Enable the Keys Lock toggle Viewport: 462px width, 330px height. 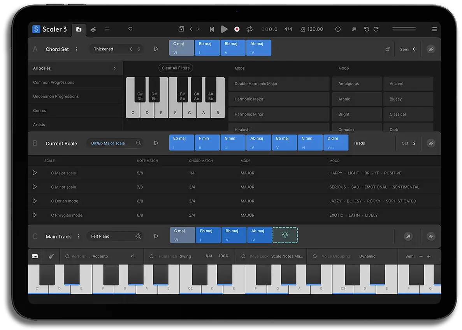[x=243, y=256]
